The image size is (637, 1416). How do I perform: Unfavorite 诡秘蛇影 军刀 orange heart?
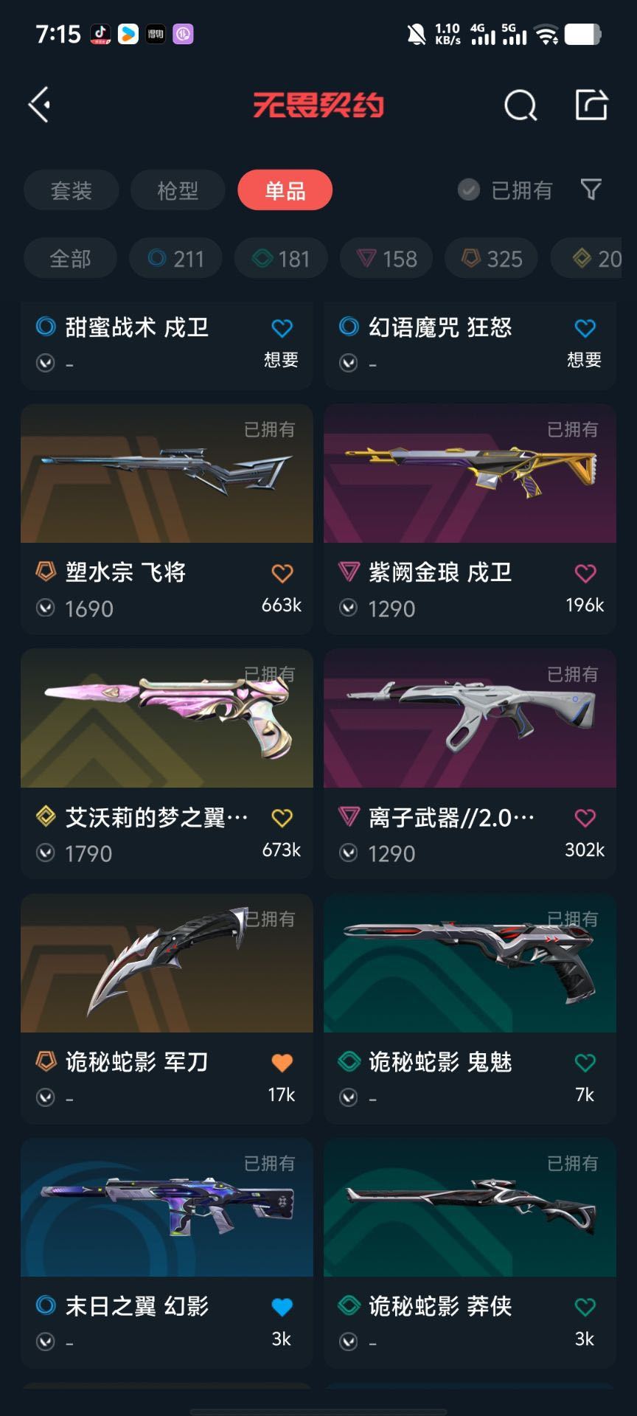pos(282,1063)
